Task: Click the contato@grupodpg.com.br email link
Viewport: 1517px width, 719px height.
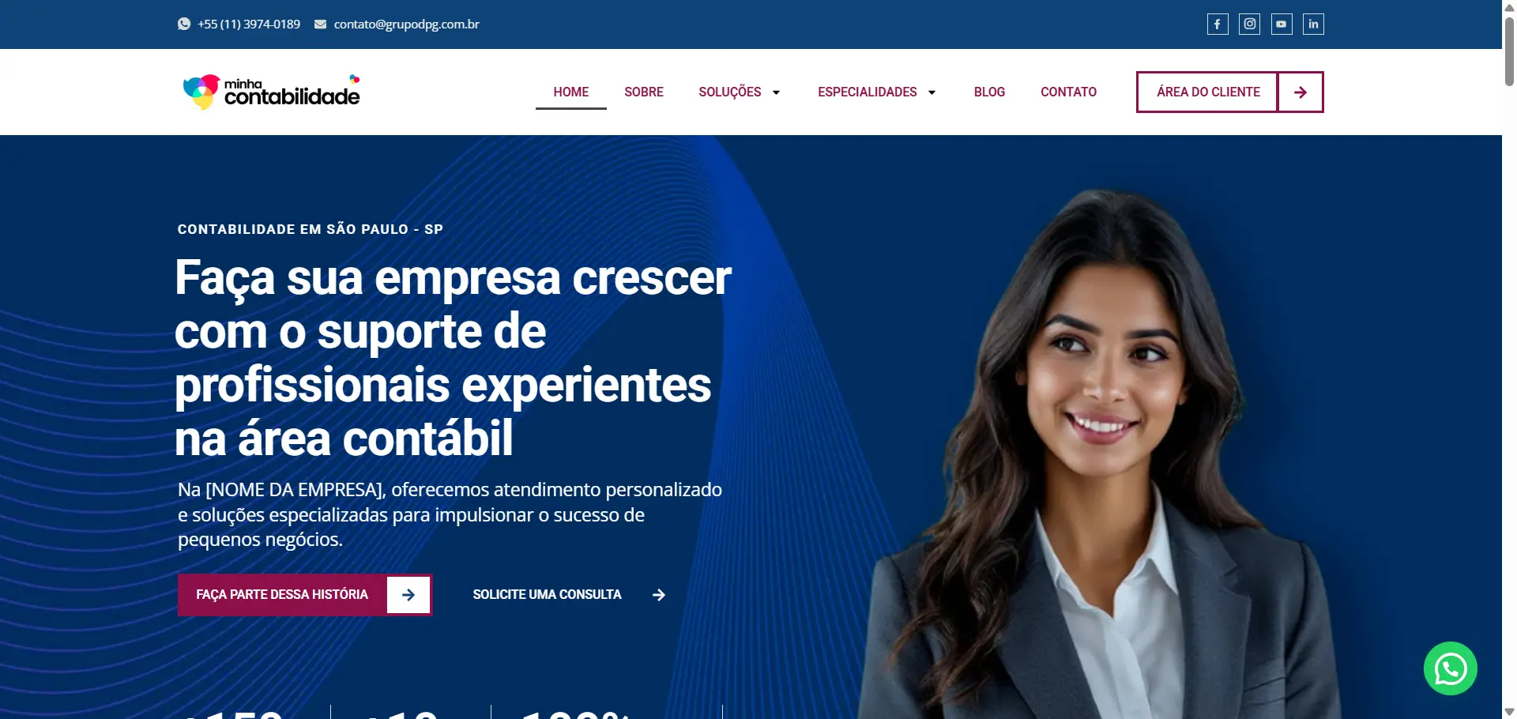Action: point(406,24)
